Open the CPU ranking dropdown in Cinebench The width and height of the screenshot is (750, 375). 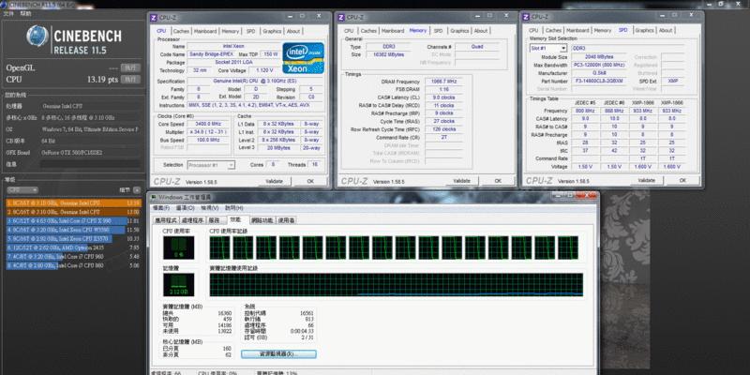point(22,190)
